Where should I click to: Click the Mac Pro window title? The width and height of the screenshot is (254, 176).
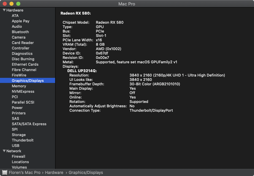127,4
